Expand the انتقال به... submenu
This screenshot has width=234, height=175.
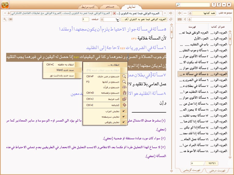pyautogui.click(x=105, y=65)
